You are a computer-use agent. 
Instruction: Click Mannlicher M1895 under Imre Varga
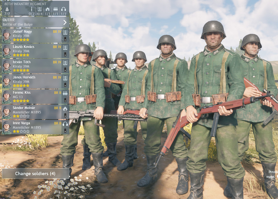click(27, 127)
